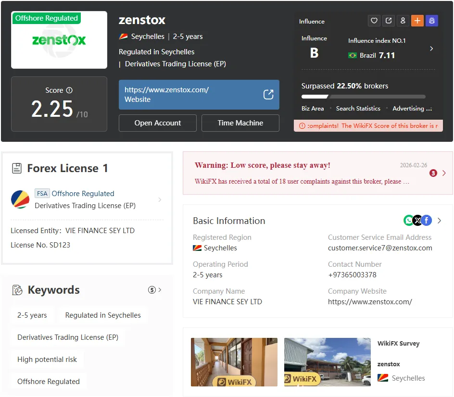
Task: Click the 2.25 score value
Action: (52, 109)
